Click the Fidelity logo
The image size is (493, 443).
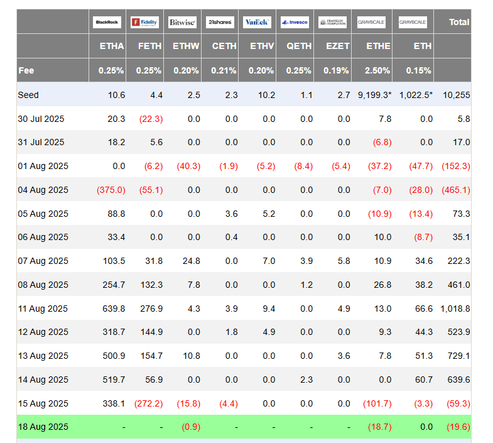144,22
